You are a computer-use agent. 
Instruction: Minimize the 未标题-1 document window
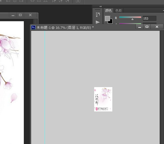tap(140, 27)
